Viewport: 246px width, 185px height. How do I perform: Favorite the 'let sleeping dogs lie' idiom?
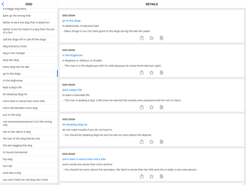[x=152, y=142]
